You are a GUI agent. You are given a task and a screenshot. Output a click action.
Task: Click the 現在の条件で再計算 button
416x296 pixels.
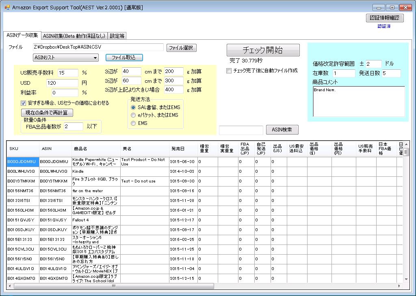(47, 113)
